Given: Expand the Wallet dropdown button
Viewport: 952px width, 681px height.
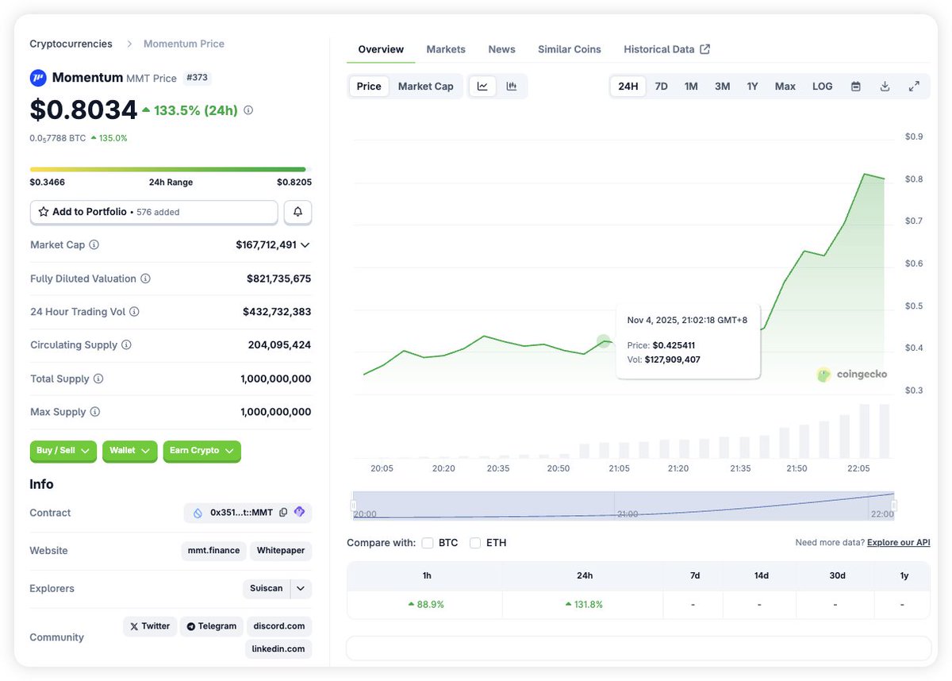Looking at the screenshot, I should [129, 450].
